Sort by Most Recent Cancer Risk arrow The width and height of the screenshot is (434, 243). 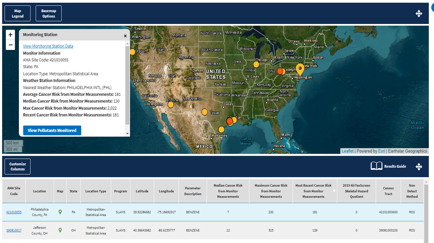coord(334,191)
